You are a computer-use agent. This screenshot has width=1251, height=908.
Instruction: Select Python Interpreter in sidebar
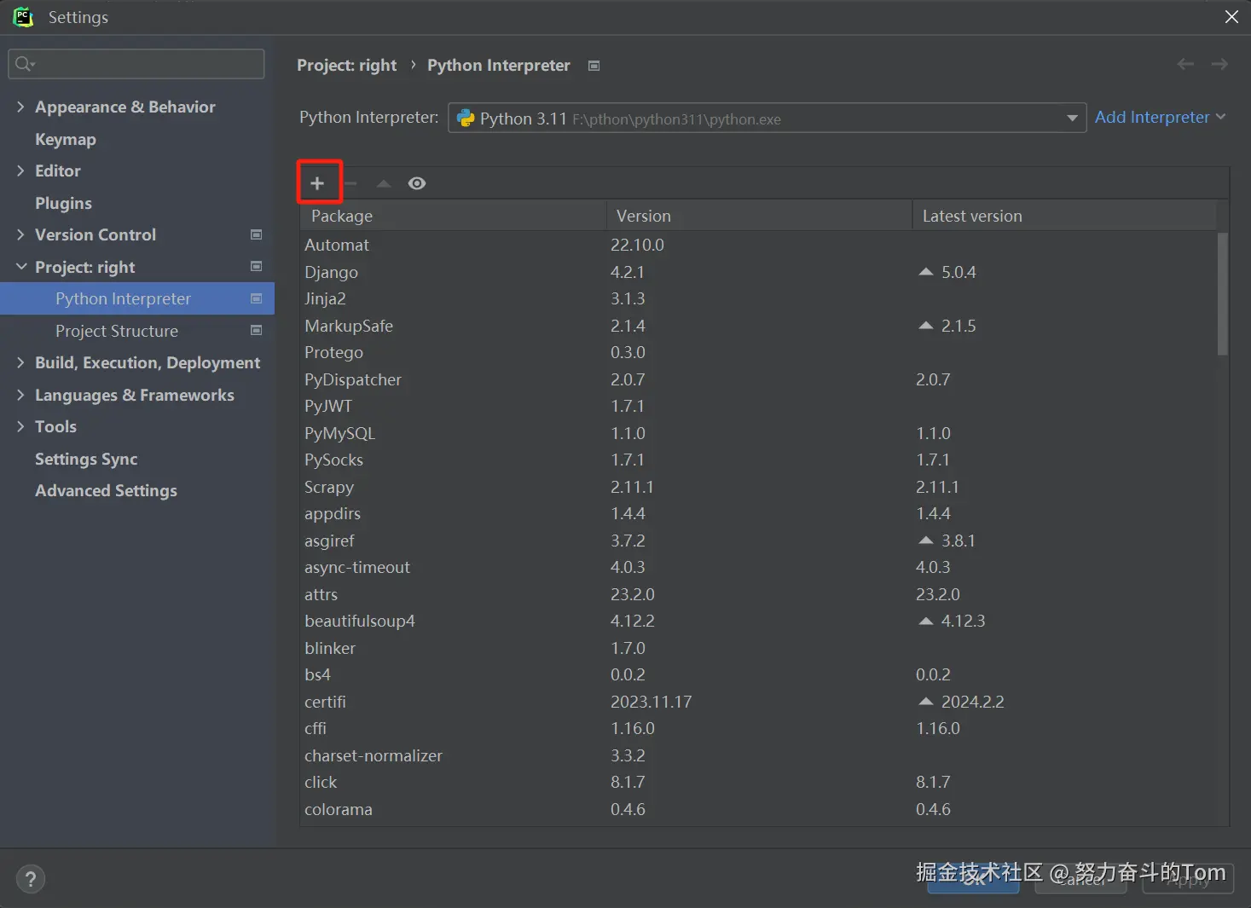click(x=137, y=298)
